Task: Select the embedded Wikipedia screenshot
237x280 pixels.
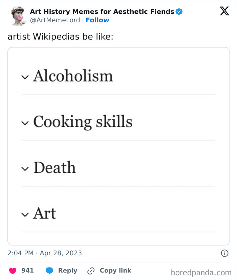Action: click(118, 145)
